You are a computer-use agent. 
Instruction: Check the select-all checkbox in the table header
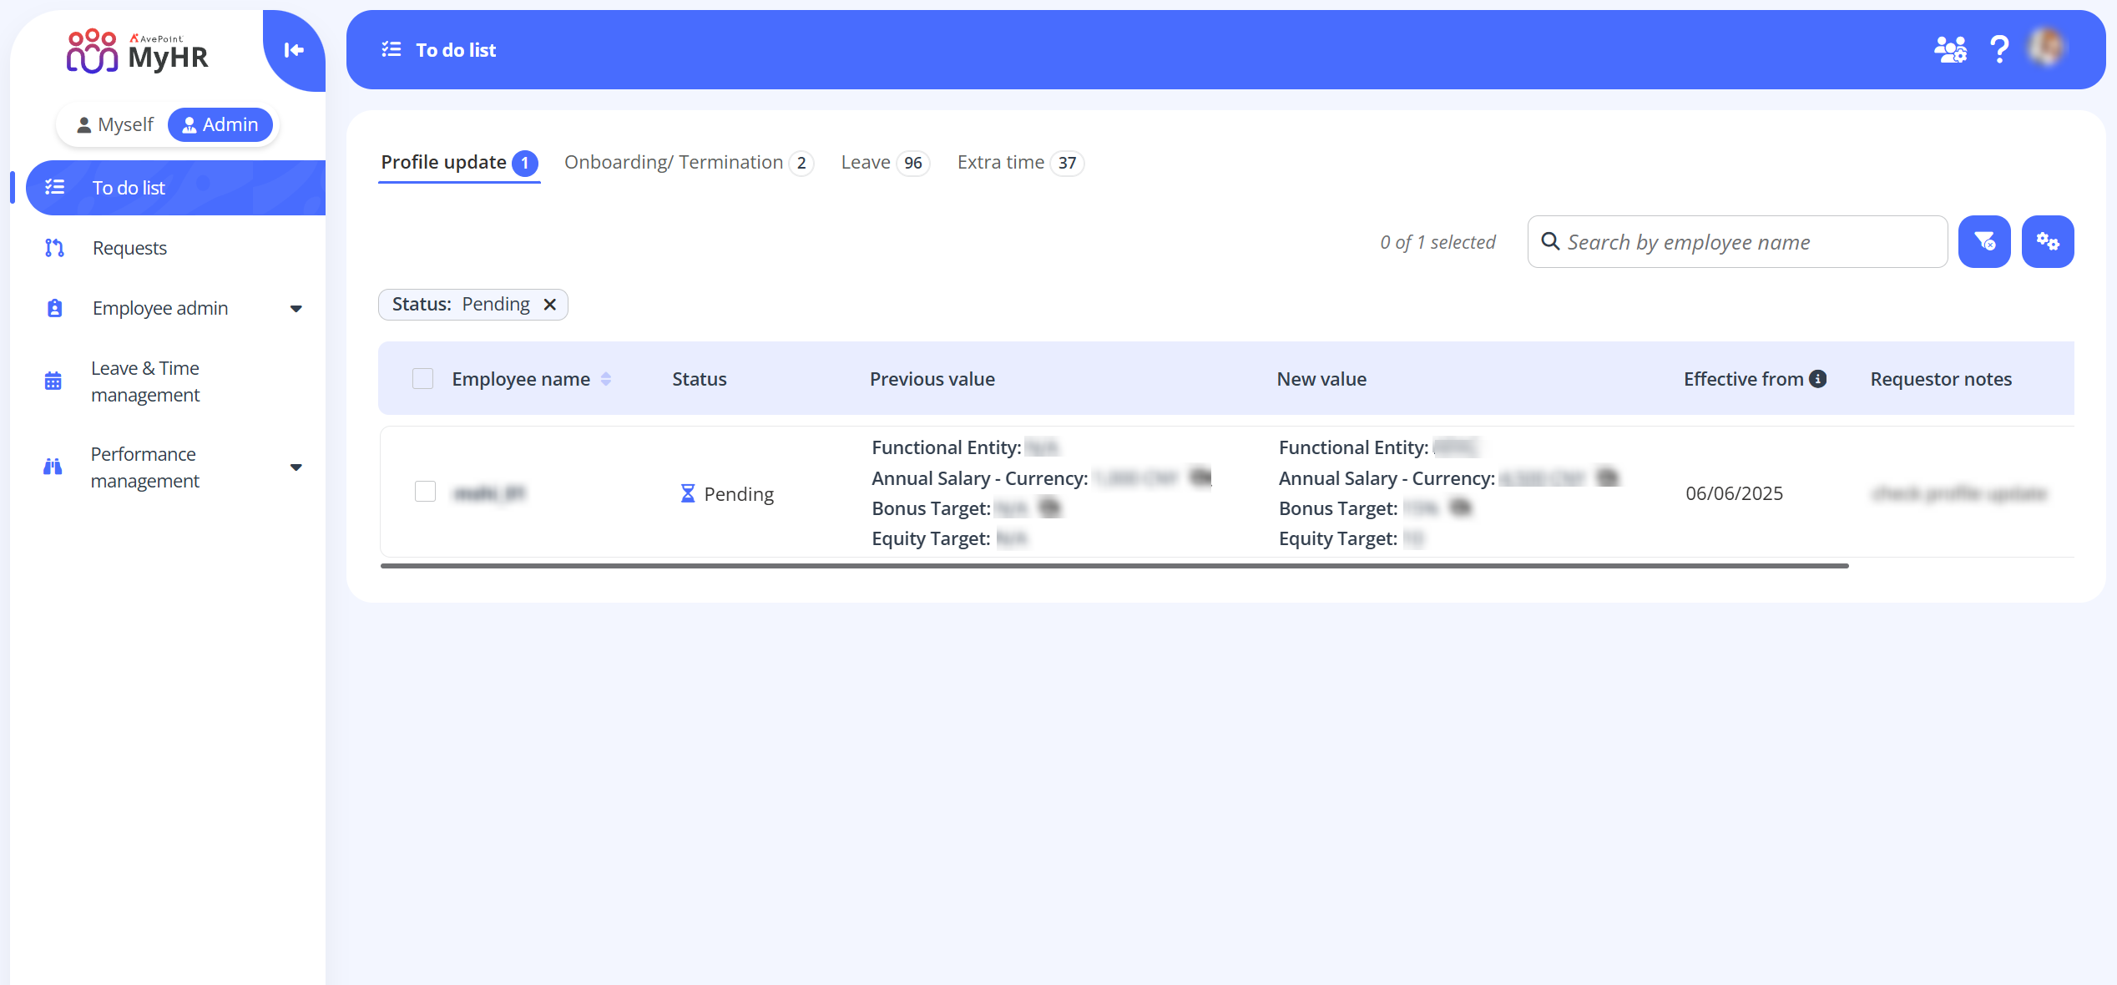tap(422, 378)
